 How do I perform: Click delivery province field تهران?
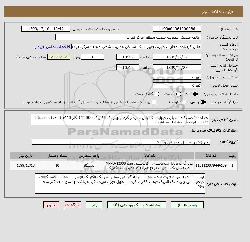(x=177, y=77)
